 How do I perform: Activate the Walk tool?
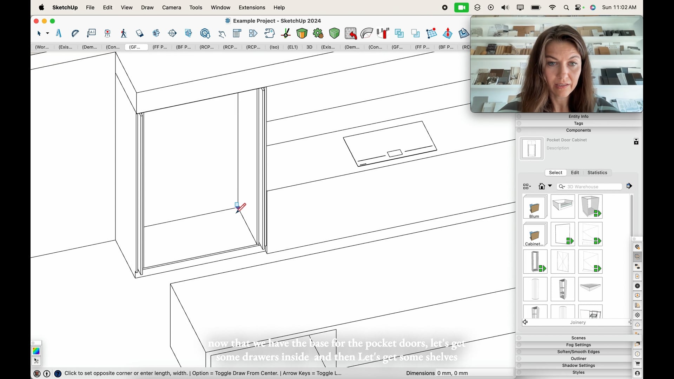(124, 33)
